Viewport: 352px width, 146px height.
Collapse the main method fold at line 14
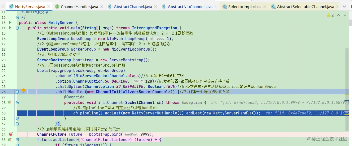(17, 28)
